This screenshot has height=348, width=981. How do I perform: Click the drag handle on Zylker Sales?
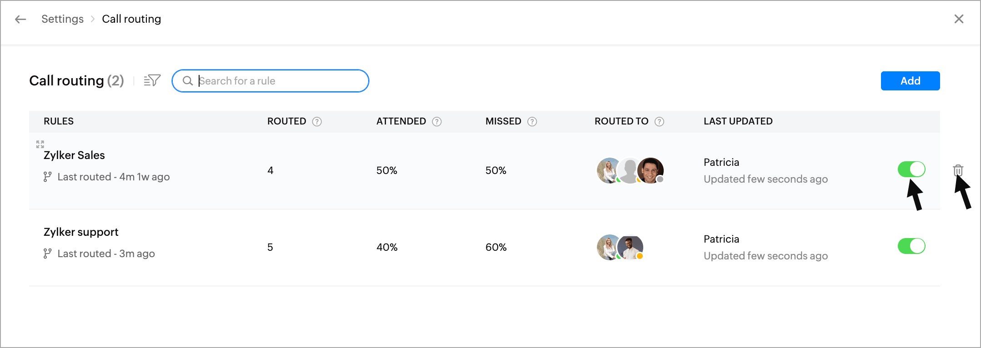pyautogui.click(x=40, y=144)
